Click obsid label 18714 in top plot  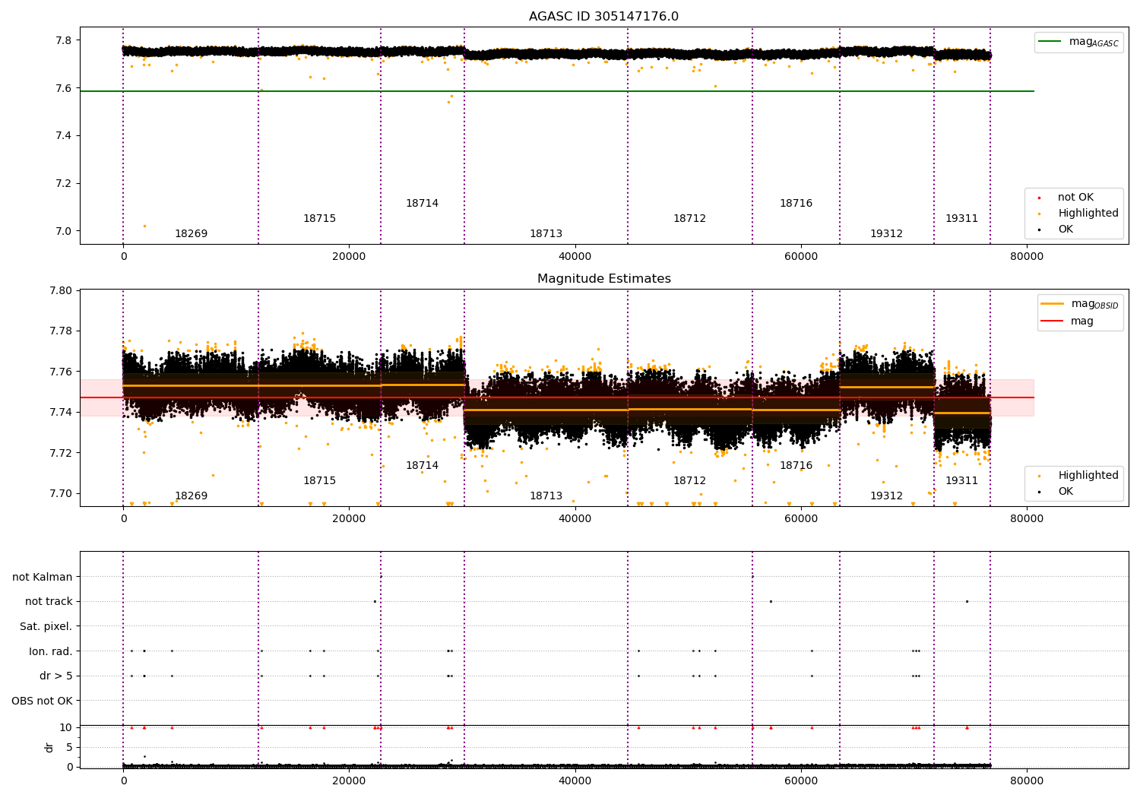coord(422,204)
